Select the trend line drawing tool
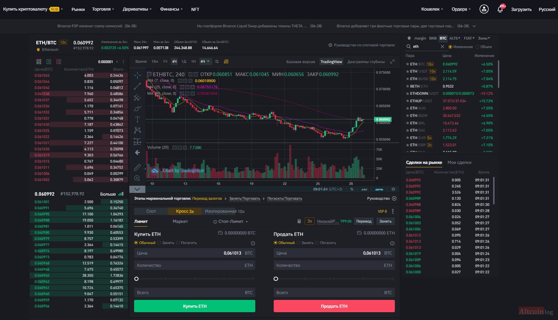The width and height of the screenshot is (558, 320). click(138, 86)
